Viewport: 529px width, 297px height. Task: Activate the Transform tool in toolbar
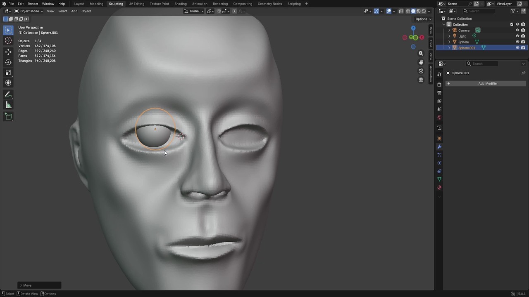(x=8, y=83)
